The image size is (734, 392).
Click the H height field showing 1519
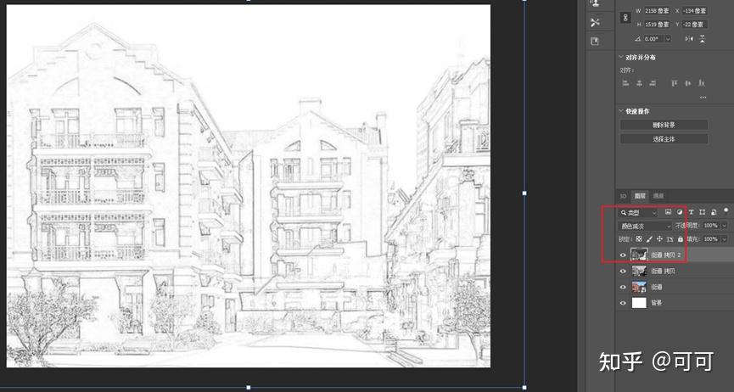point(657,25)
